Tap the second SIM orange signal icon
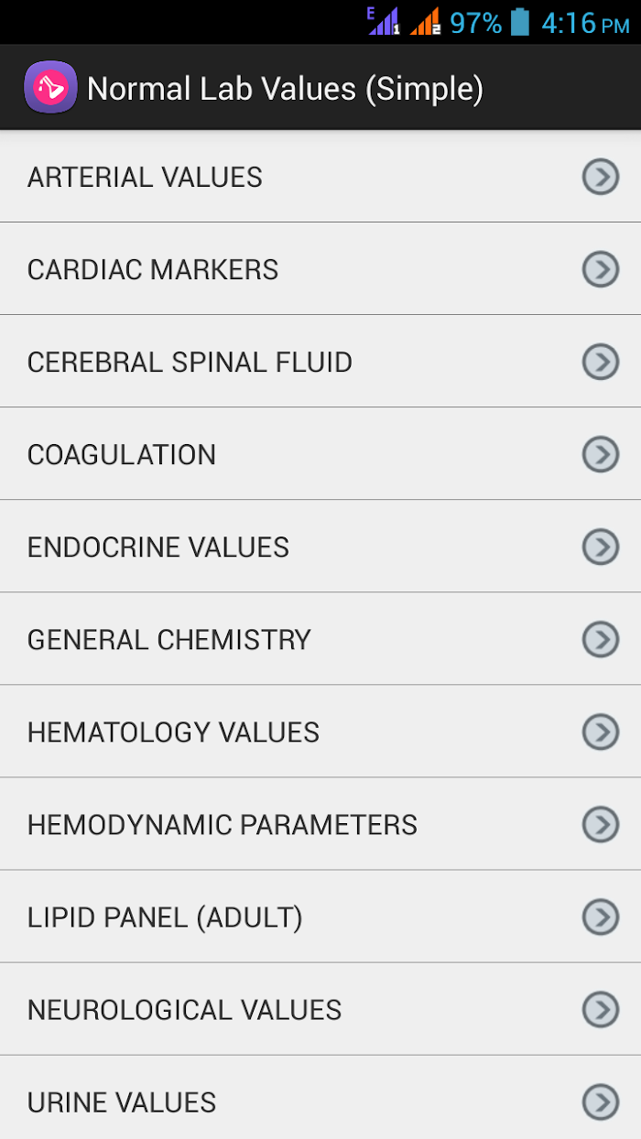The width and height of the screenshot is (641, 1139). pos(426,21)
